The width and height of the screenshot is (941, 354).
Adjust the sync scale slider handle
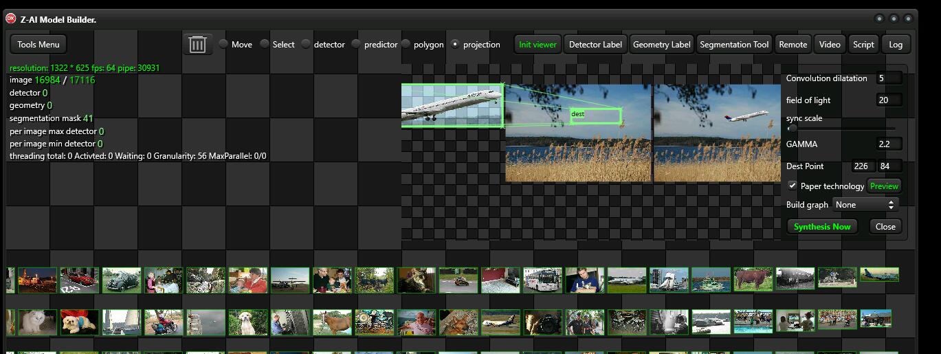793,129
